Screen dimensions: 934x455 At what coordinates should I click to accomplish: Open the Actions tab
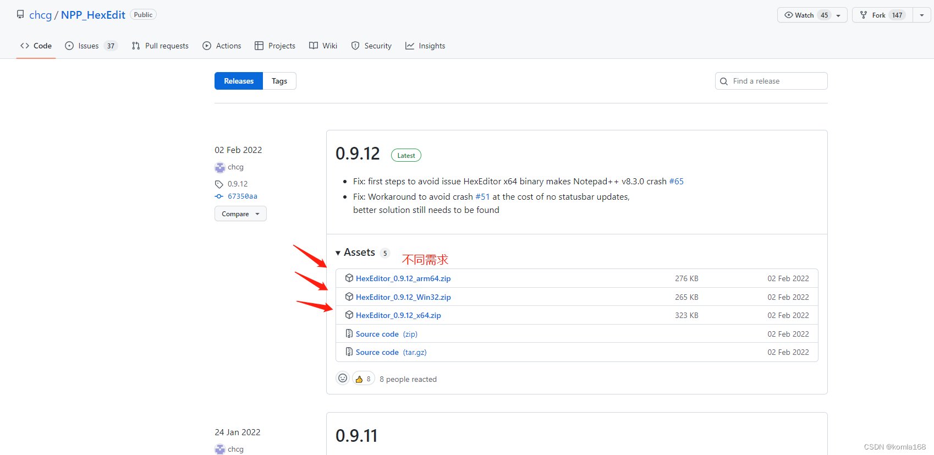(x=222, y=46)
